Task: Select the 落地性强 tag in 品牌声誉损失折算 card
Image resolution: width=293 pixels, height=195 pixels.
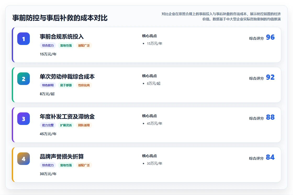Action: coord(66,165)
